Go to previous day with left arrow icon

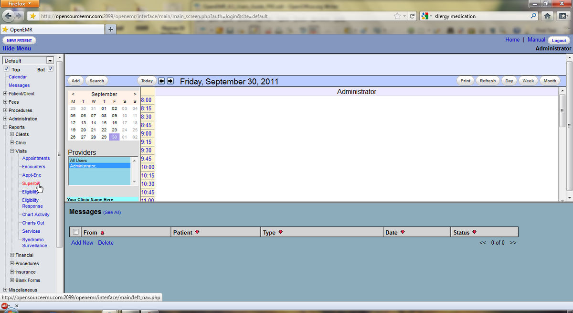pos(161,81)
